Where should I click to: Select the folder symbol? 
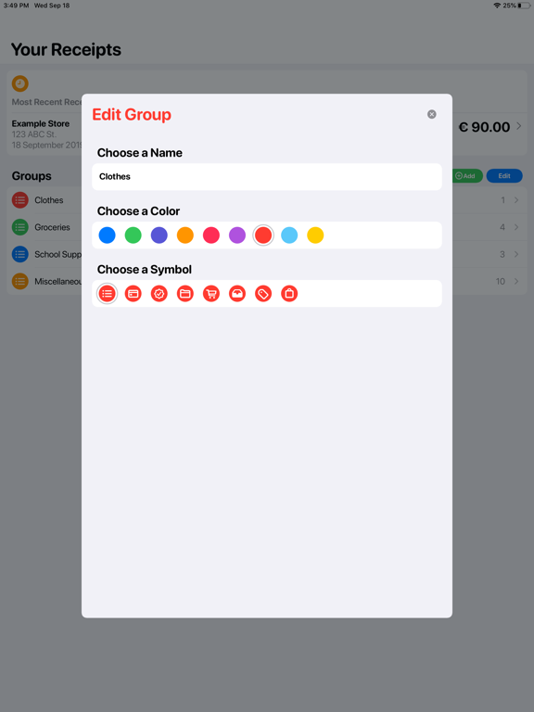pyautogui.click(x=185, y=294)
